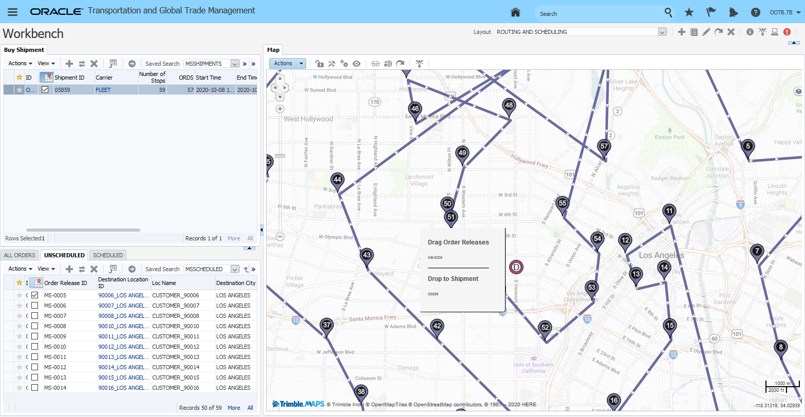The image size is (805, 417).
Task: Click the red alert icon near Layout
Action: 787,32
